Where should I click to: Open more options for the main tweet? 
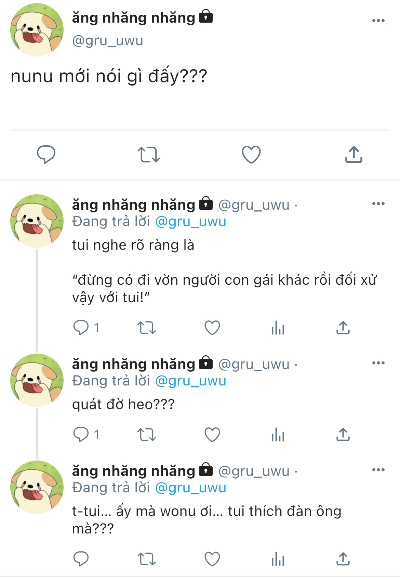378,21
